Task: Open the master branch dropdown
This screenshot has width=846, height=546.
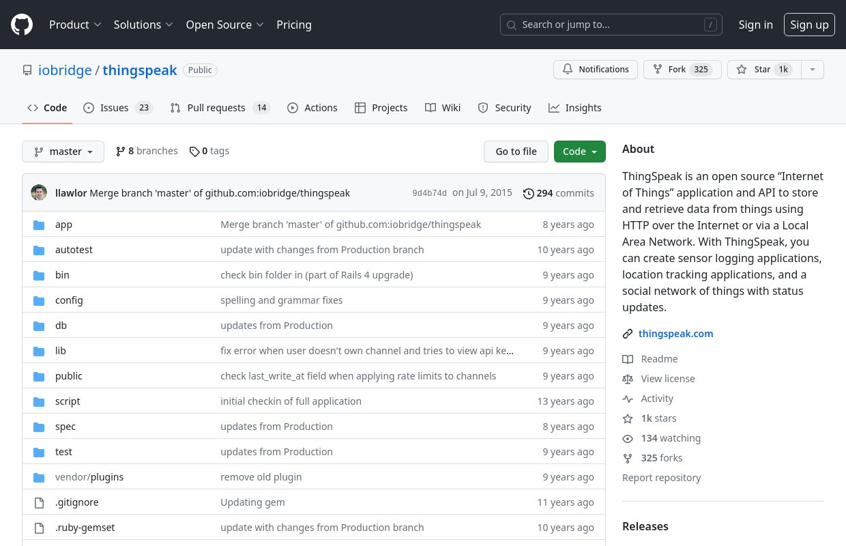Action: (63, 152)
